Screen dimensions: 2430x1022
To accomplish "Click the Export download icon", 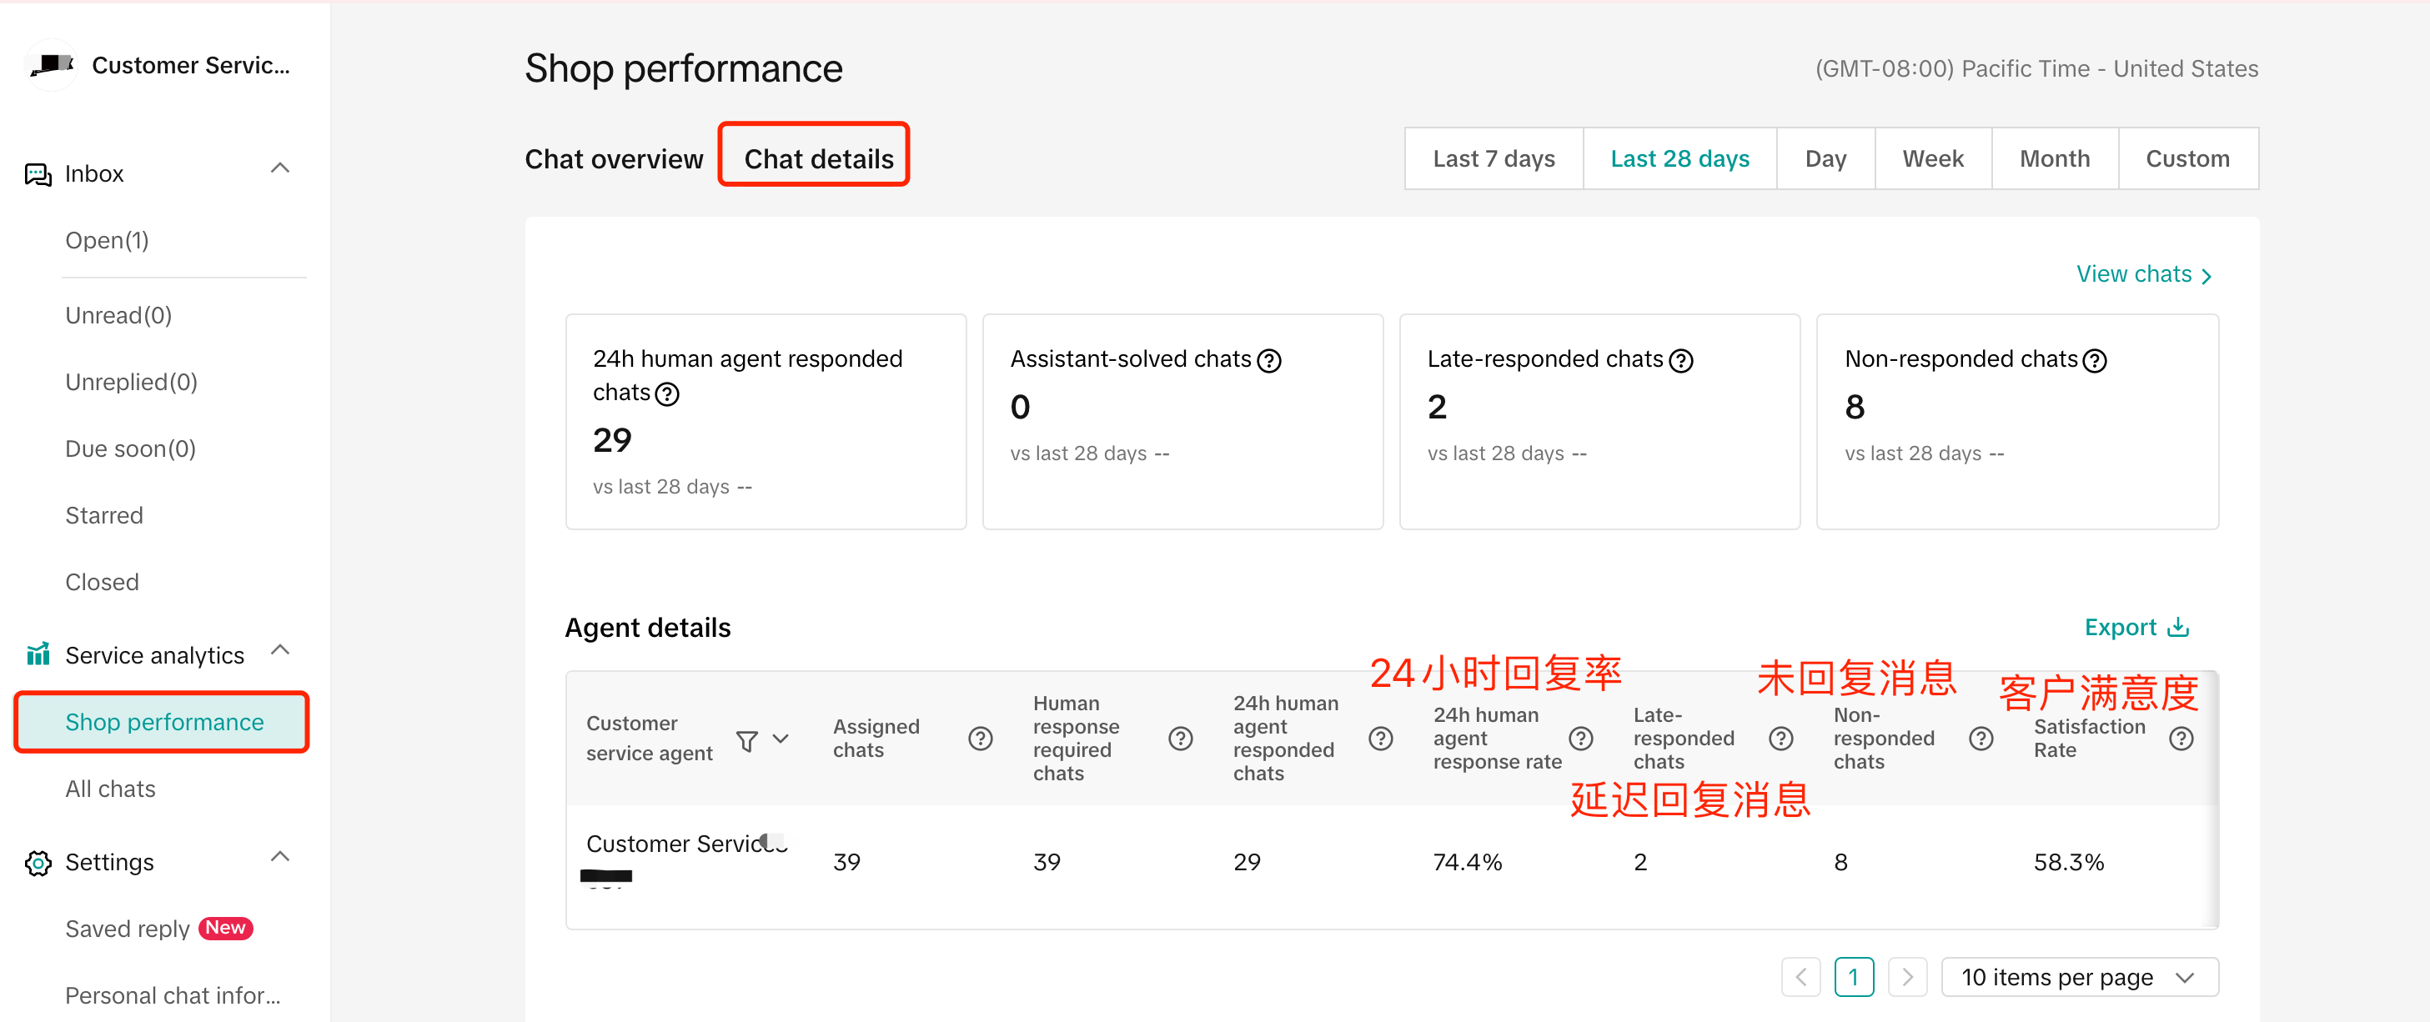I will pyautogui.click(x=2178, y=627).
